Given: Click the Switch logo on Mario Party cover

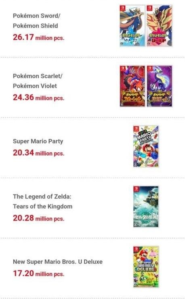Looking at the screenshot, I should pos(136,129).
